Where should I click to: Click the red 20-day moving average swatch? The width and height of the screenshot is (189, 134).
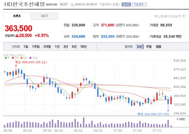(13, 58)
